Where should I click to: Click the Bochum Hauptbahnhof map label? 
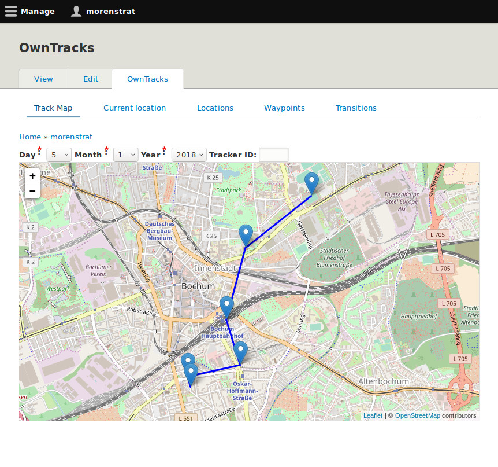coord(222,332)
